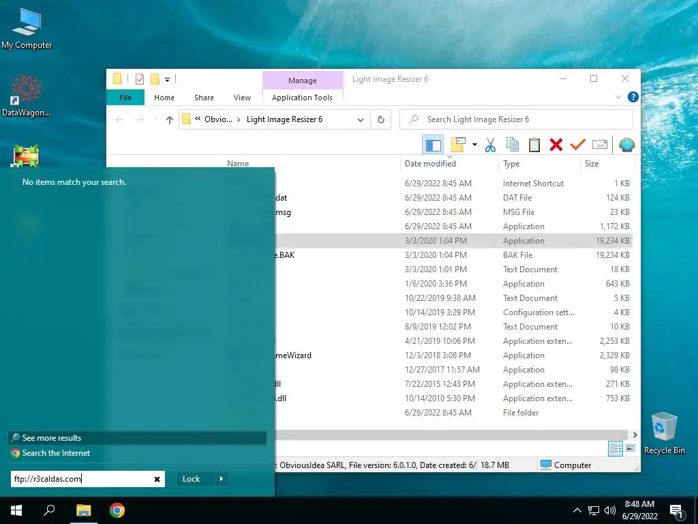Open the Windows Start button
This screenshot has width=698, height=524.
(16, 510)
